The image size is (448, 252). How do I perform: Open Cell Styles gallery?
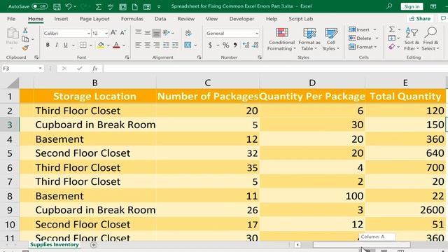click(331, 39)
